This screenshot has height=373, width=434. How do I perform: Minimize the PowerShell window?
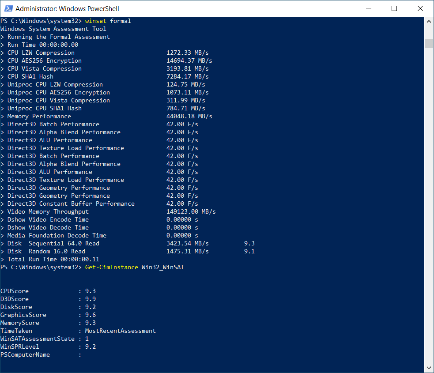pos(368,8)
